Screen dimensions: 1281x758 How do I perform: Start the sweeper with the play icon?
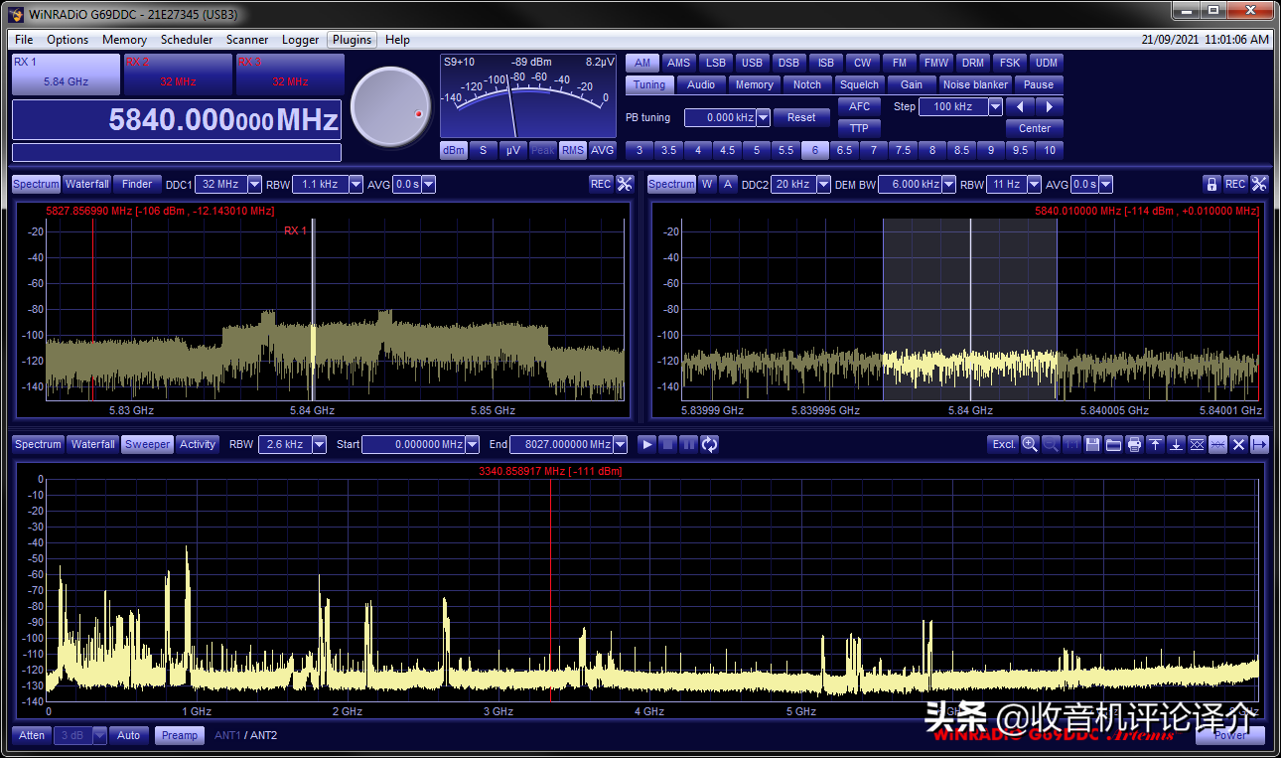pyautogui.click(x=647, y=444)
